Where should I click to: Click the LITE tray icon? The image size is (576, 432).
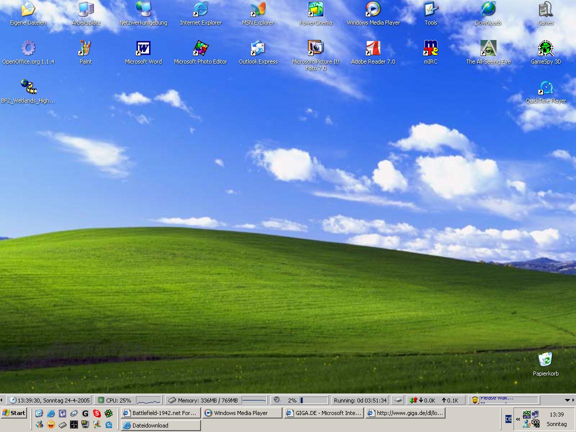(x=526, y=414)
